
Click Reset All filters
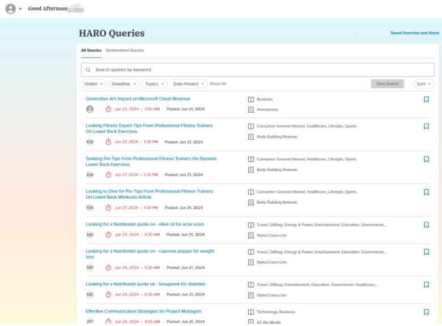[x=218, y=84]
